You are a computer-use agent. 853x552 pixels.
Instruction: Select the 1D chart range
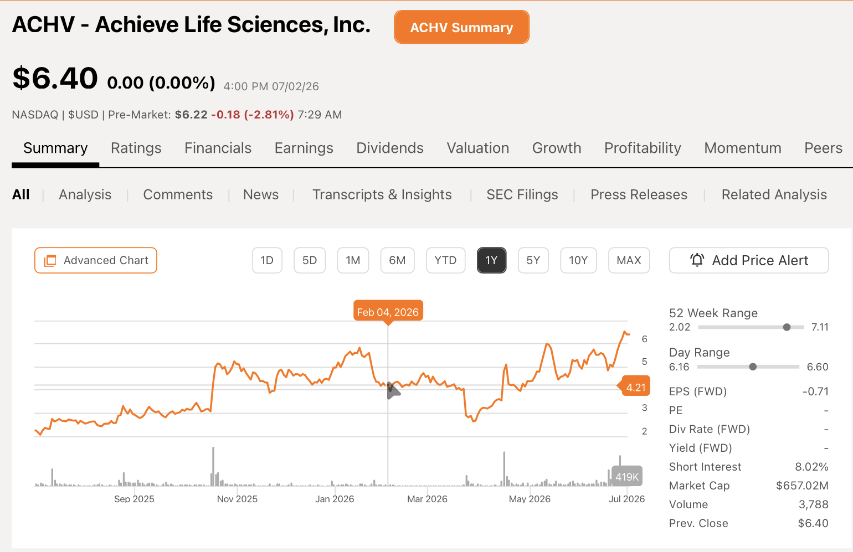(267, 260)
